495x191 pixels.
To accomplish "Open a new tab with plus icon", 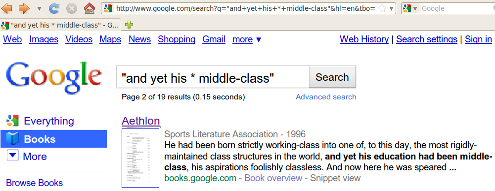I will click(129, 25).
